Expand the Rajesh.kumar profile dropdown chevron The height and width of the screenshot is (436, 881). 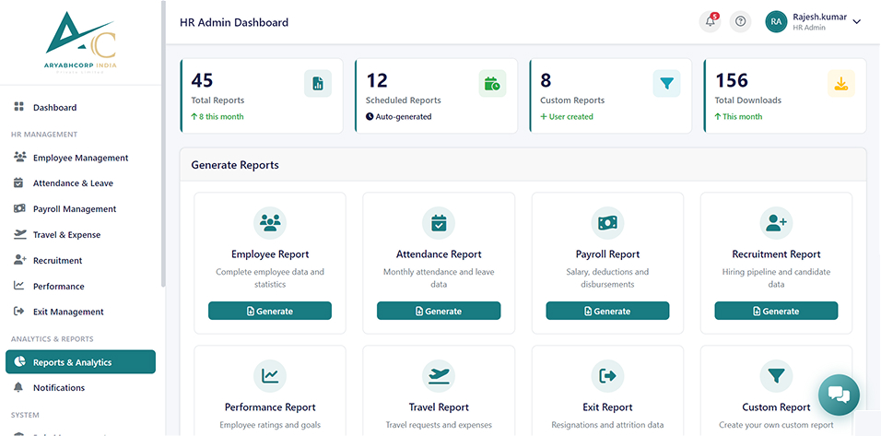pos(857,22)
